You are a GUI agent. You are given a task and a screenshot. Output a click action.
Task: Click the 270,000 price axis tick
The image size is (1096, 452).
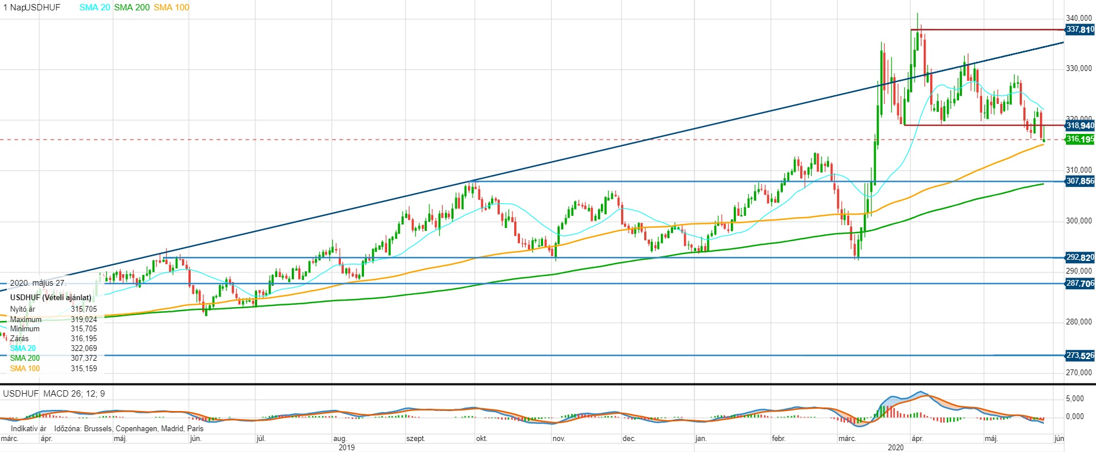click(x=1079, y=372)
